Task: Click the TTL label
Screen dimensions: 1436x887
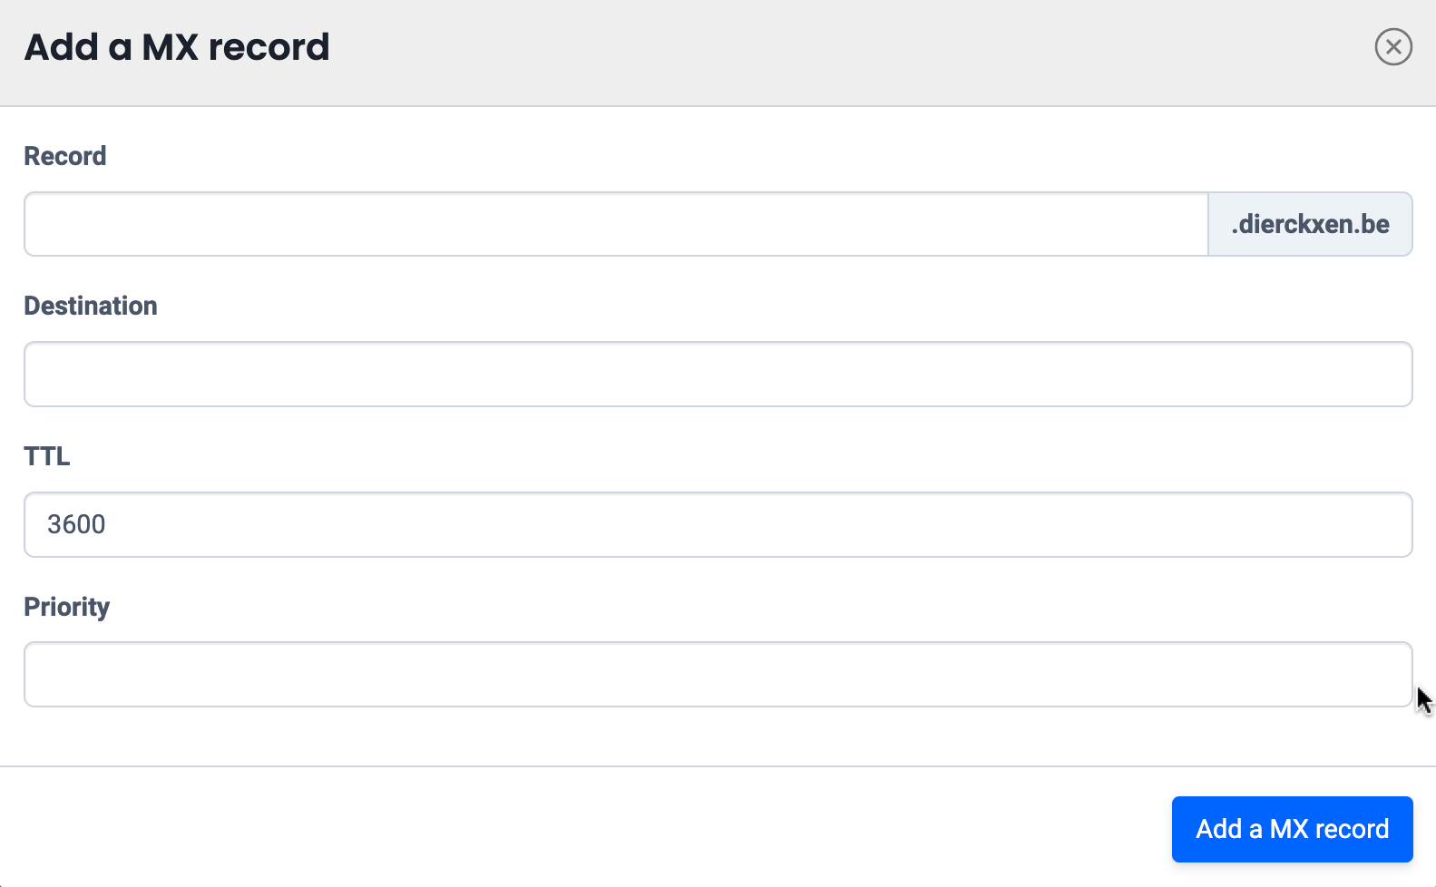Action: click(47, 455)
